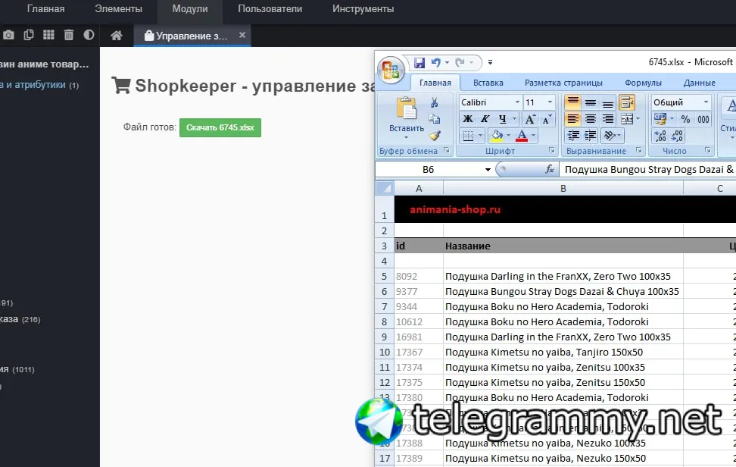Toggle italic formatting (К)
Screen dimensions: 736x467
pyautogui.click(x=485, y=119)
